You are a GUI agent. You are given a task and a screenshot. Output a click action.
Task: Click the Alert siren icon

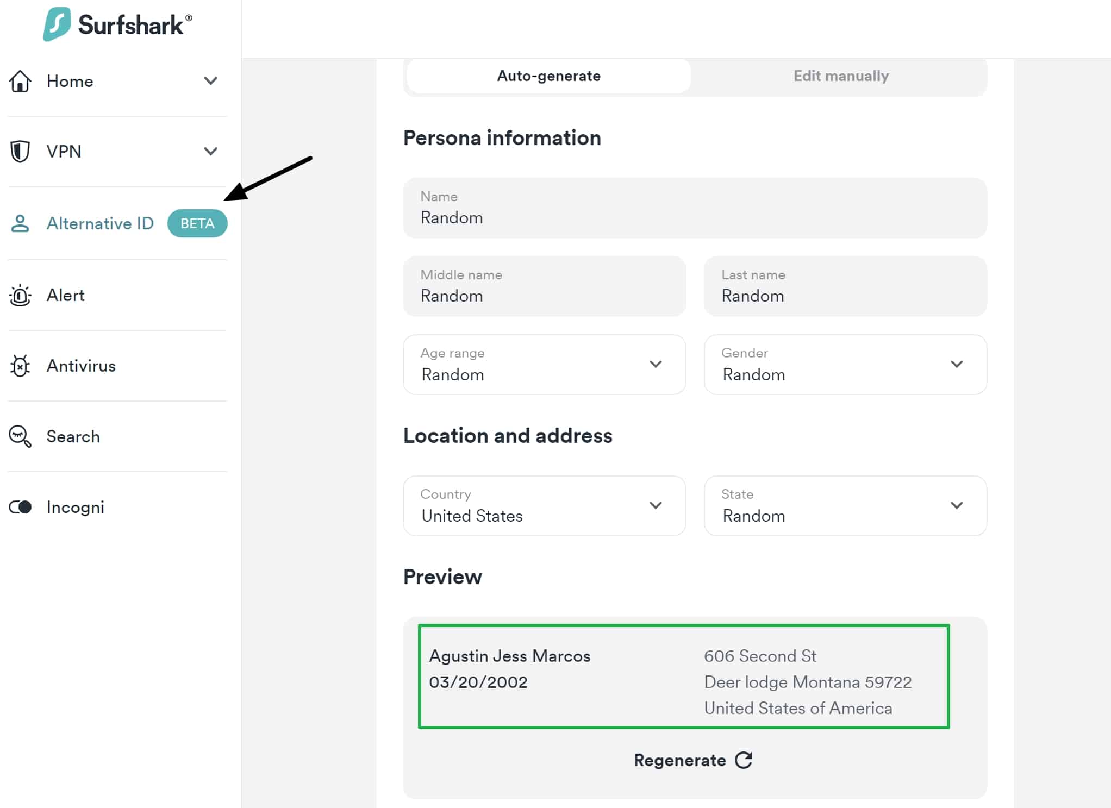click(x=20, y=295)
